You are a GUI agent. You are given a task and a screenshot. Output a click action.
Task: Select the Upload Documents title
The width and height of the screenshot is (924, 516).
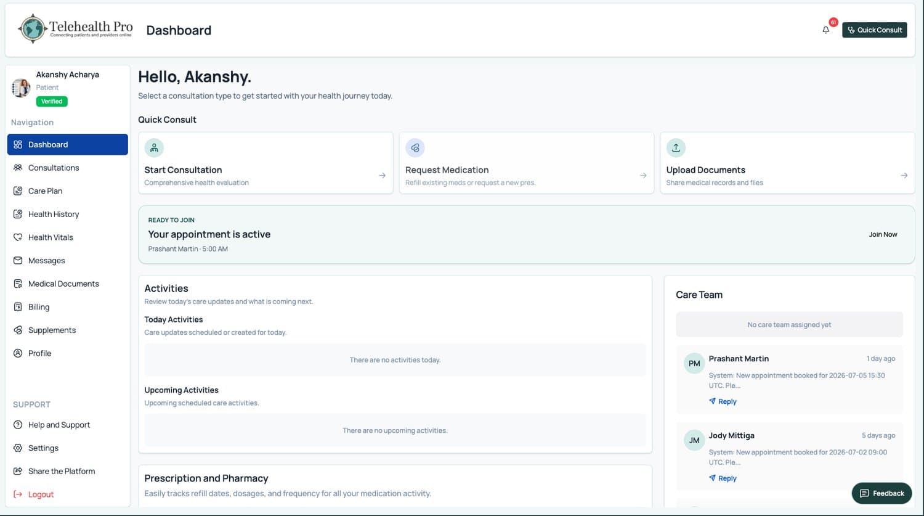[x=705, y=170]
